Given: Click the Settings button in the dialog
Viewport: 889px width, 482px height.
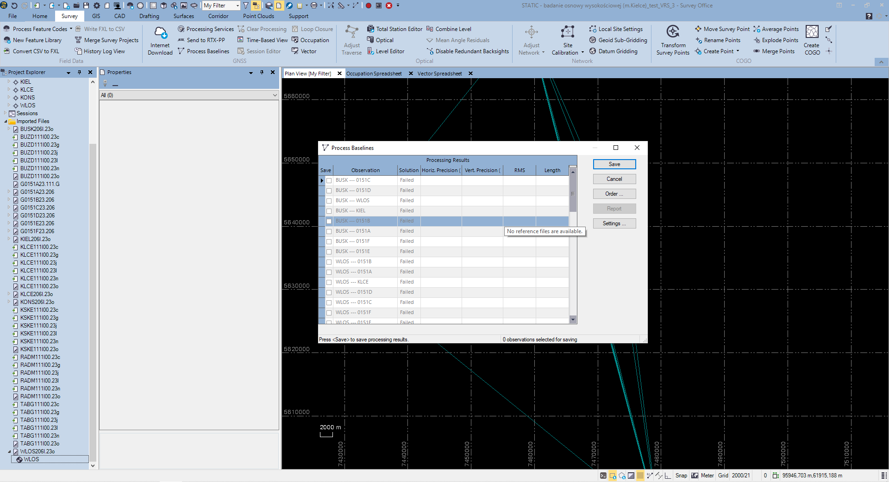Looking at the screenshot, I should [x=614, y=223].
